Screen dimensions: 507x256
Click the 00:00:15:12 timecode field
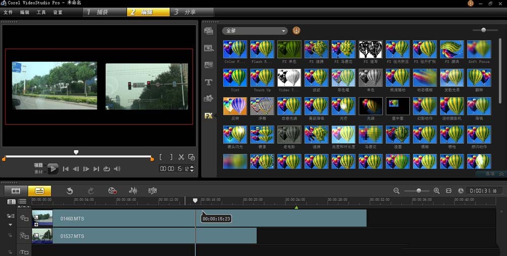174,169
